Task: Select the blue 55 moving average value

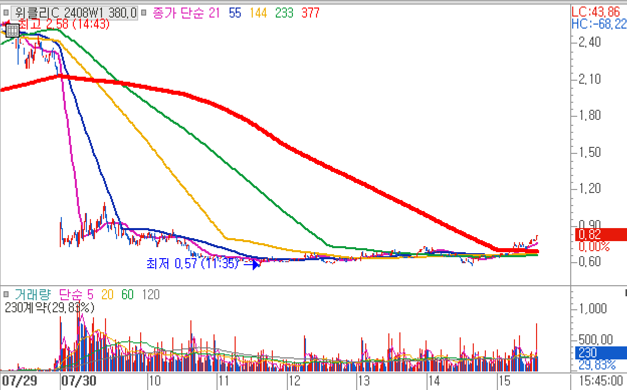Action: pyautogui.click(x=235, y=13)
